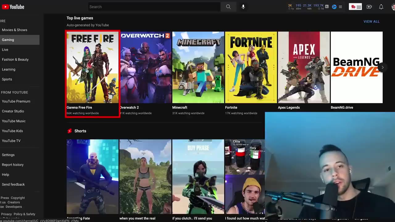The image size is (395, 222).
Task: Open the account avatar menu
Action: (393, 7)
